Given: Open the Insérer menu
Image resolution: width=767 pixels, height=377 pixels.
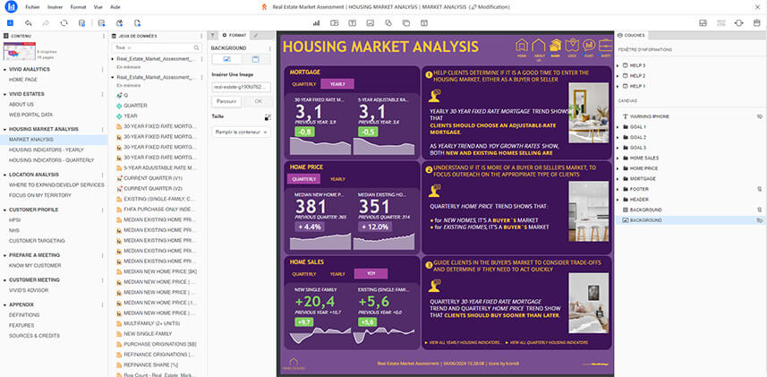Looking at the screenshot, I should click(x=55, y=6).
